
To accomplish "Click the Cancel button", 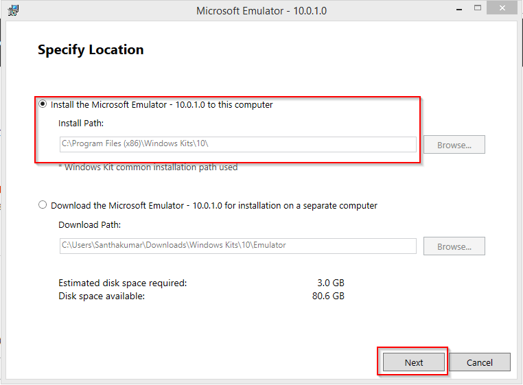I will point(479,362).
